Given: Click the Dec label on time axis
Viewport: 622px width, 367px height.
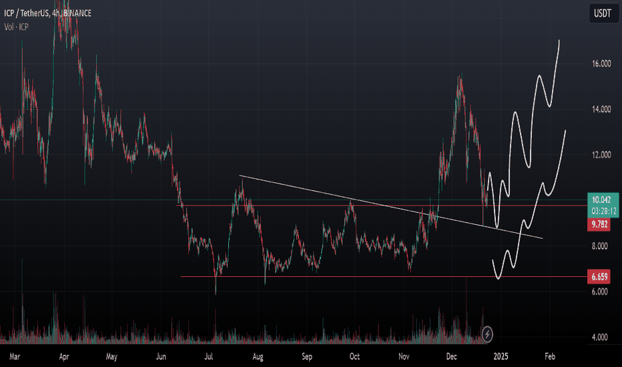Looking at the screenshot, I should [451, 357].
